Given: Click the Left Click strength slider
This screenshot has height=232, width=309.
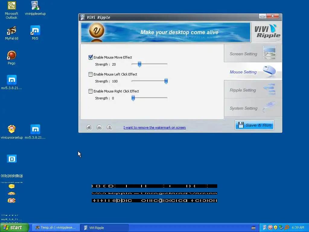Looking at the screenshot, I should click(166, 81).
